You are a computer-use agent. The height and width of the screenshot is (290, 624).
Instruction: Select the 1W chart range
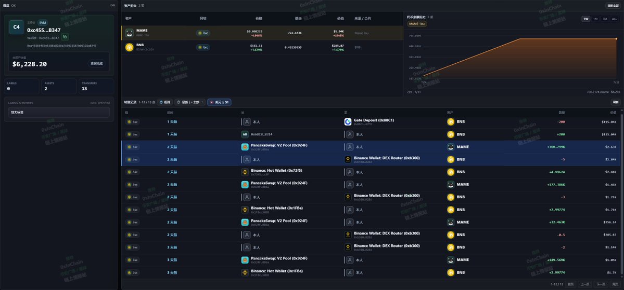(586, 19)
